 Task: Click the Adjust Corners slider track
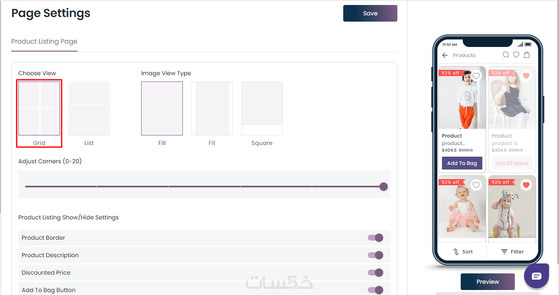204,187
